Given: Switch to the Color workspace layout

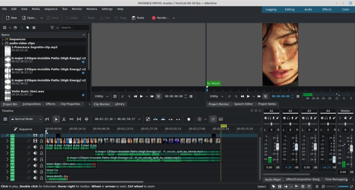Looking at the screenshot, I should [x=345, y=9].
